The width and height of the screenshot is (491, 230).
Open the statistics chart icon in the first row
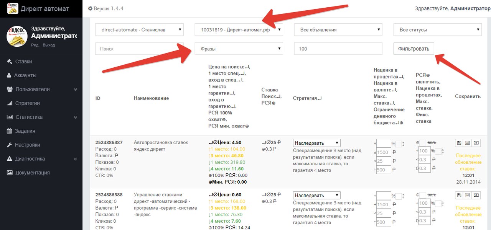pos(467,143)
